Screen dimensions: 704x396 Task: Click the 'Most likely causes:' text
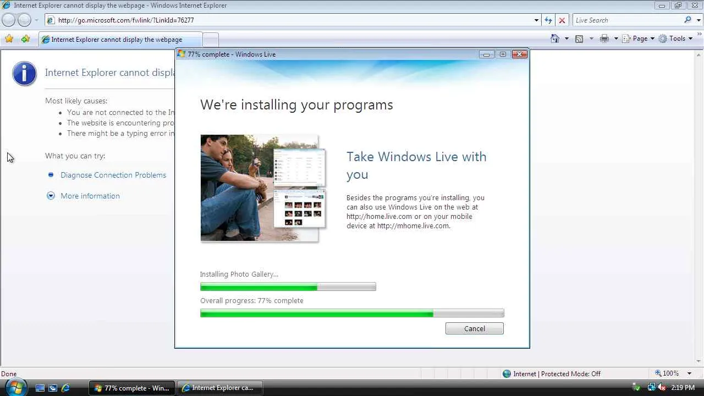coord(76,101)
